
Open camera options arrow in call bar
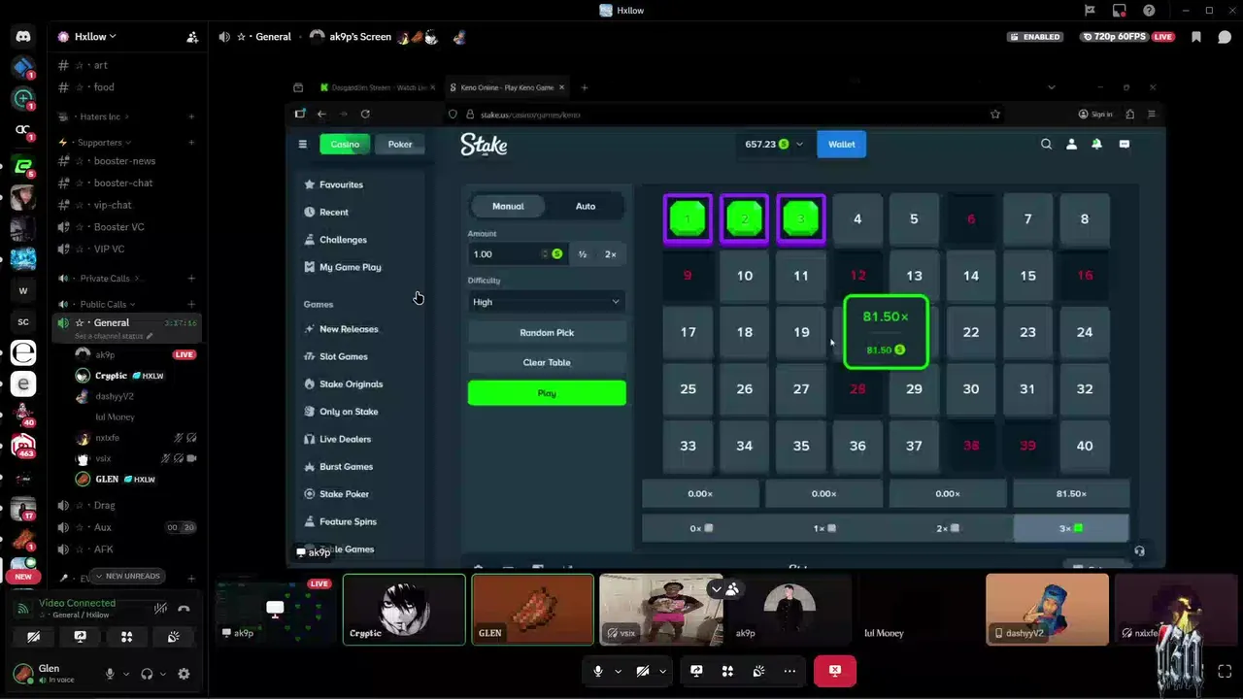coord(662,671)
